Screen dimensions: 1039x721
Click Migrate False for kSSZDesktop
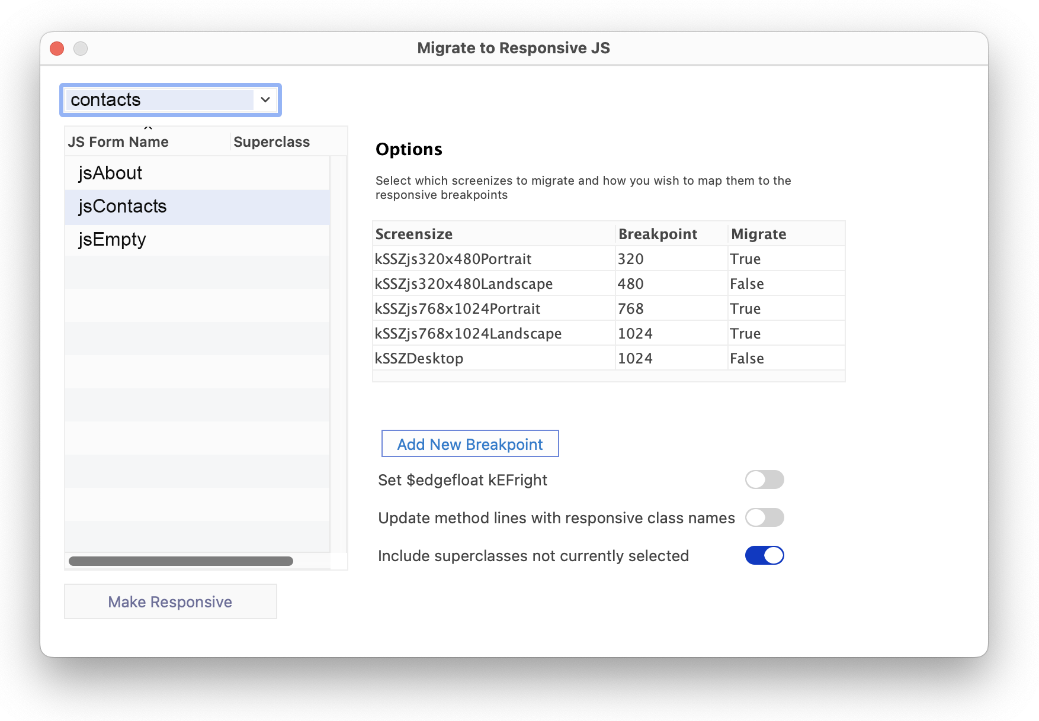(786, 358)
